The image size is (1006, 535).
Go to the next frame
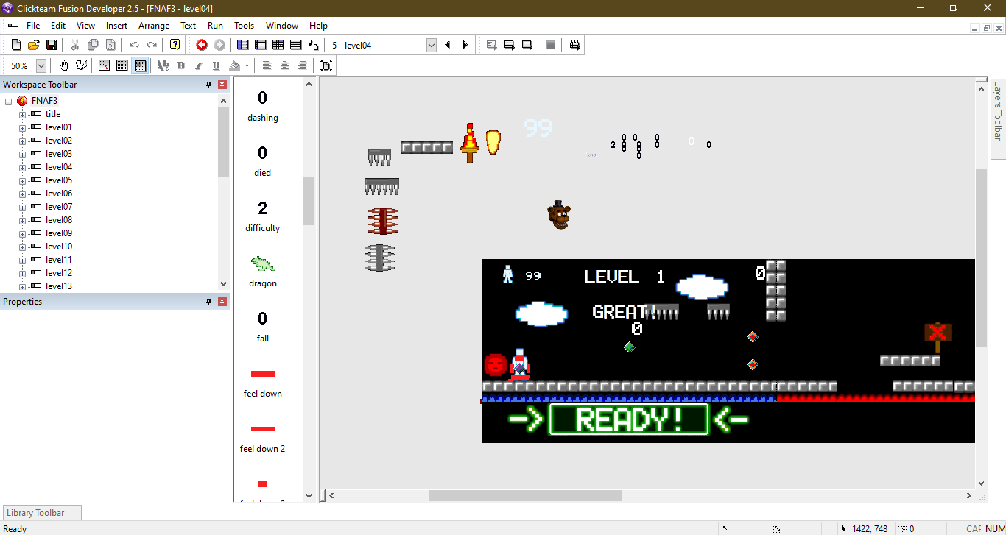tap(465, 45)
